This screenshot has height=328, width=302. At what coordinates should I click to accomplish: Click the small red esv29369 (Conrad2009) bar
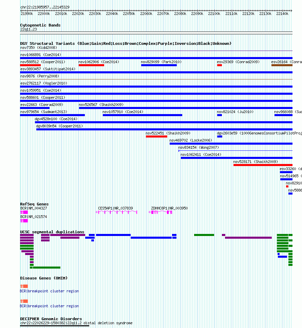point(220,65)
